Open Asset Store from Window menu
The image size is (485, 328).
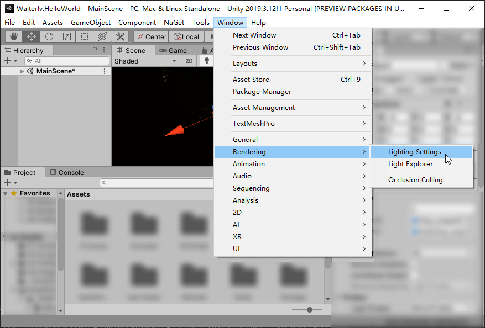[293, 80]
